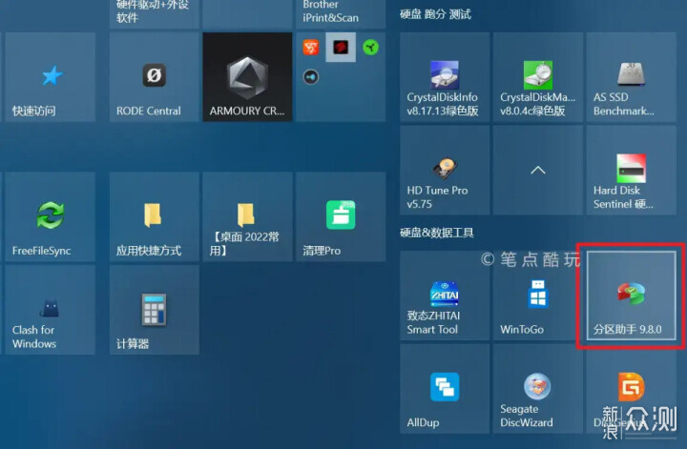Image resolution: width=687 pixels, height=449 pixels.
Task: Launch HD Tune Pro v5.75
Action: click(445, 171)
